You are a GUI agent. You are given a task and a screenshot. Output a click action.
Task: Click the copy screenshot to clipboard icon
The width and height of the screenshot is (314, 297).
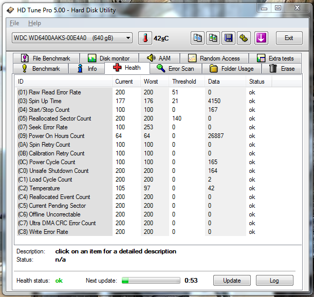click(x=213, y=38)
